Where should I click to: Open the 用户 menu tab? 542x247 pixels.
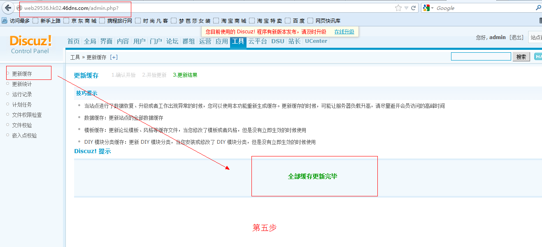(x=140, y=41)
